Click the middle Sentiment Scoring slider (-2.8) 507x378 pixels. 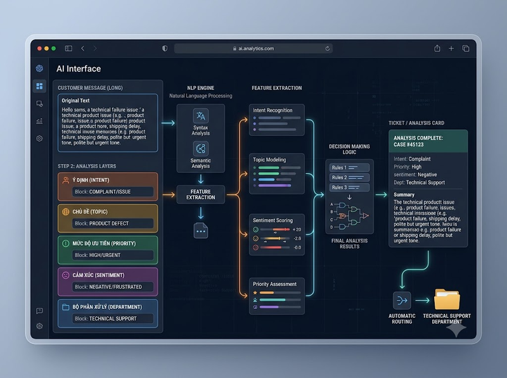point(276,239)
